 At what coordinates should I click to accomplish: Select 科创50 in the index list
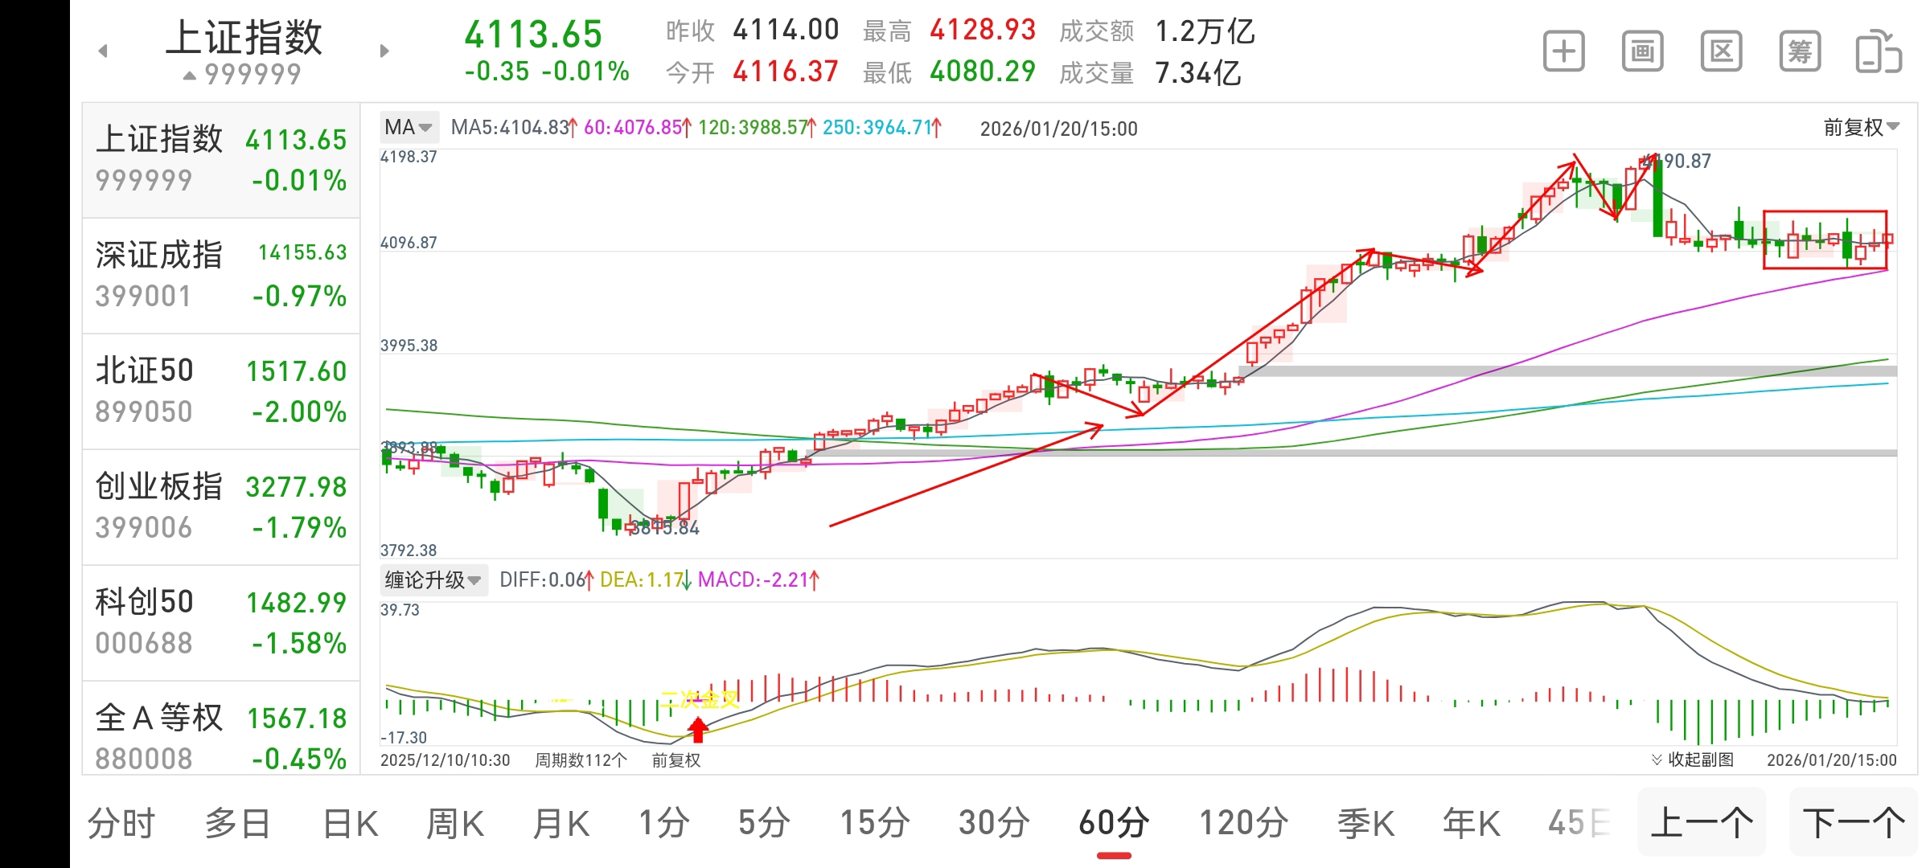[221, 623]
